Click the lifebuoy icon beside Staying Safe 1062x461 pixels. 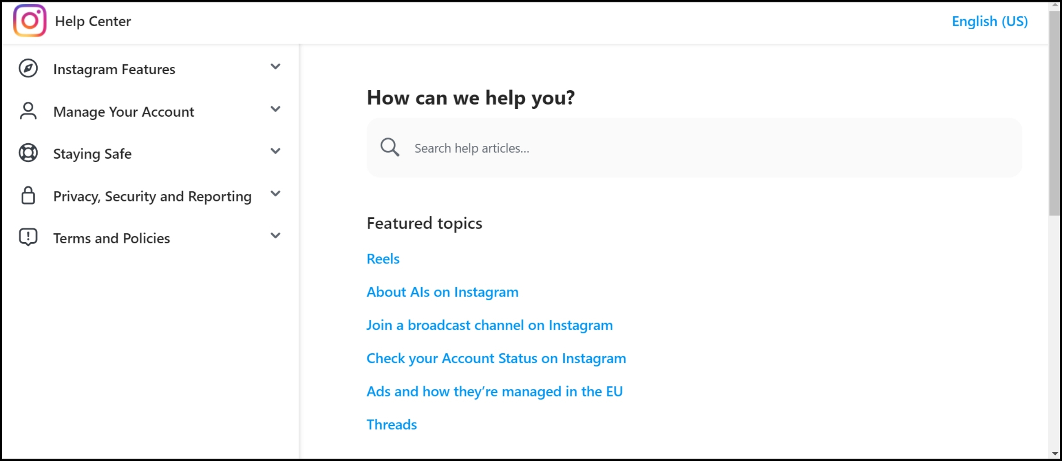(28, 153)
